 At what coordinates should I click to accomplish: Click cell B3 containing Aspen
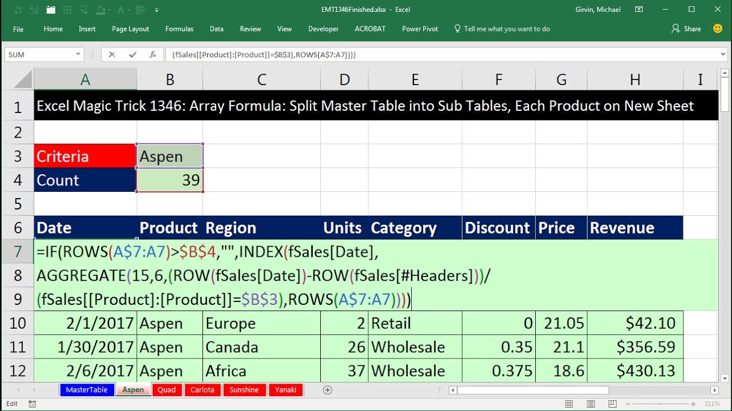pyautogui.click(x=170, y=156)
